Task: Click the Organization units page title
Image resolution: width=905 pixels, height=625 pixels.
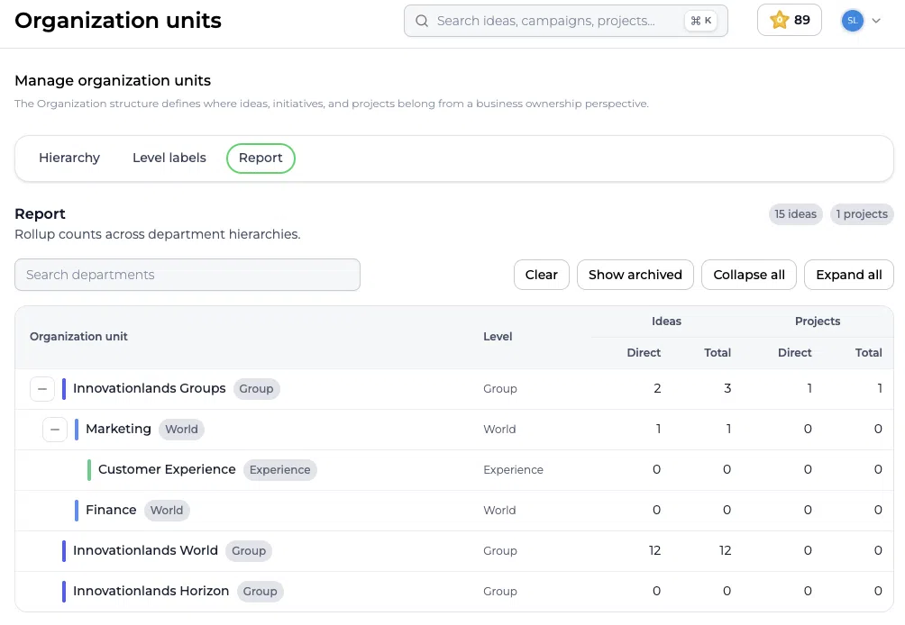Action: [x=118, y=21]
